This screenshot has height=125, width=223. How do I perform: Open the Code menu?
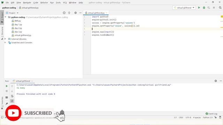pyautogui.click(x=36, y=2)
